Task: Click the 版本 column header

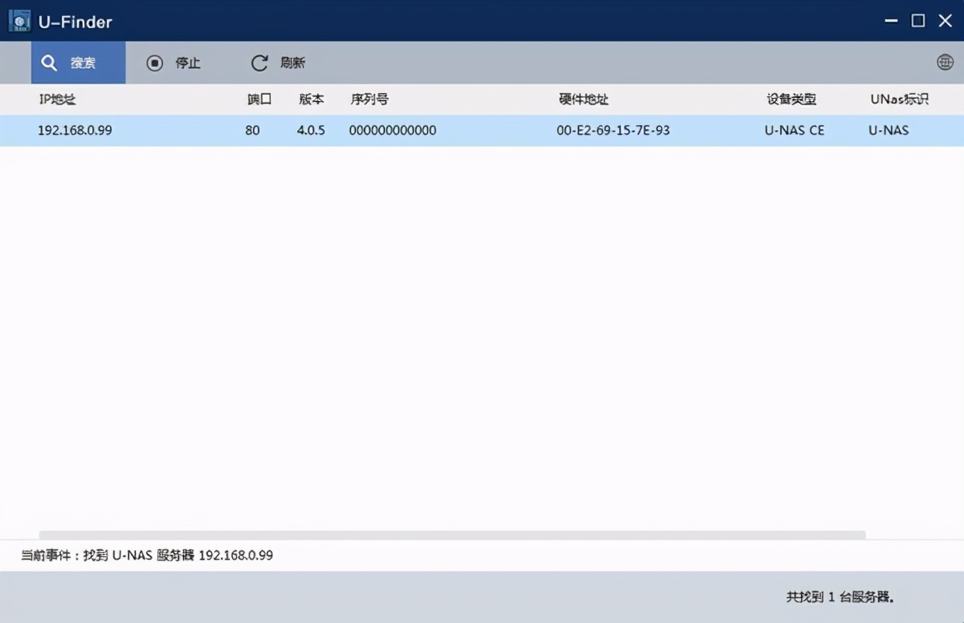Action: pos(312,99)
